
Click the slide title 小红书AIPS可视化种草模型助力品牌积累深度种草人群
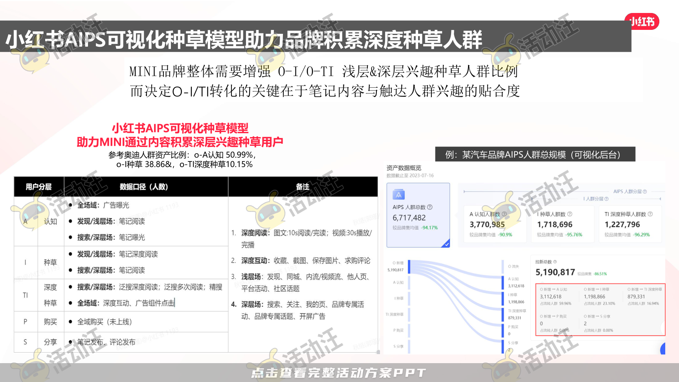pos(244,40)
